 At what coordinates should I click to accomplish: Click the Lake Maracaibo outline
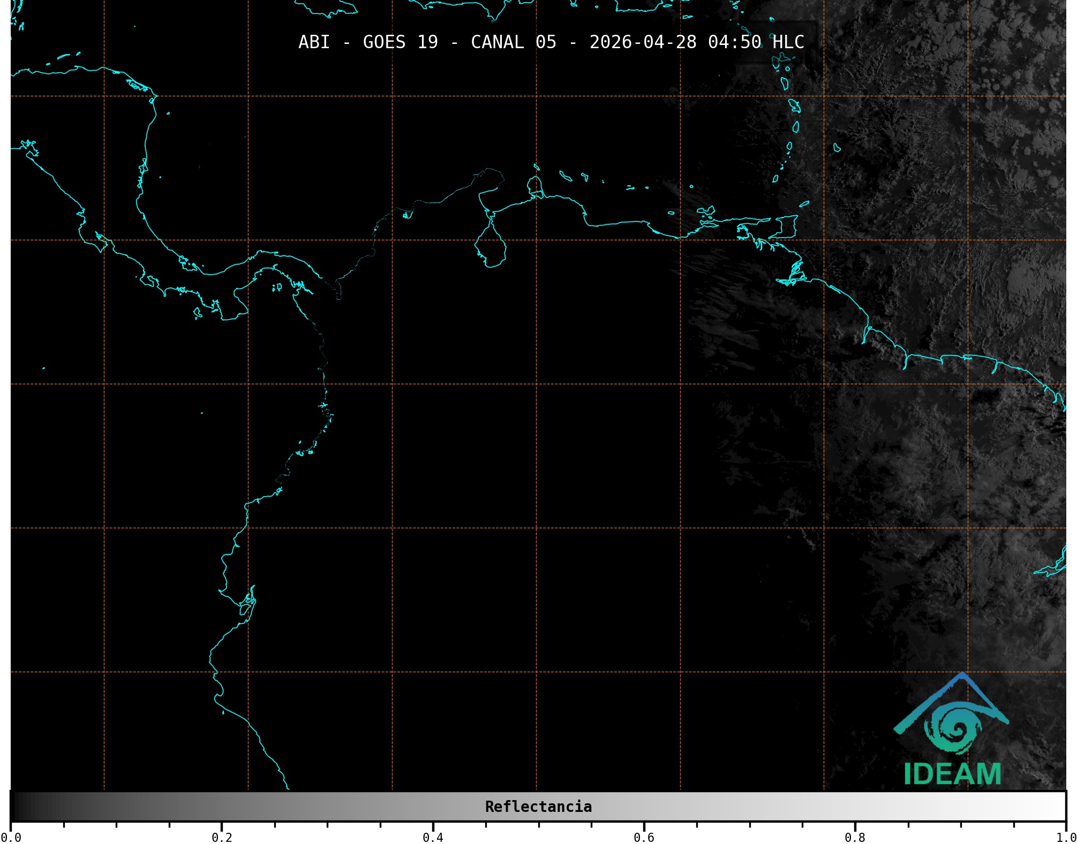click(x=489, y=246)
